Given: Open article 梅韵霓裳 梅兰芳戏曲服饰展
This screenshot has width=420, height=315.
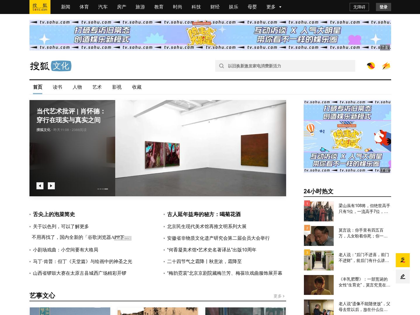Looking at the screenshot, I should (225, 273).
